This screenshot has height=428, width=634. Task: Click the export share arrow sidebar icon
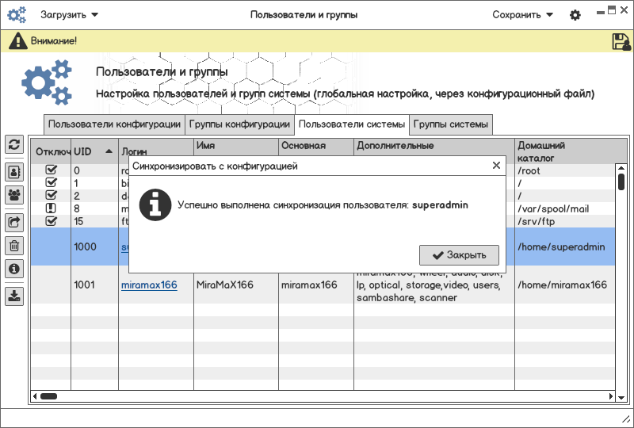click(14, 222)
